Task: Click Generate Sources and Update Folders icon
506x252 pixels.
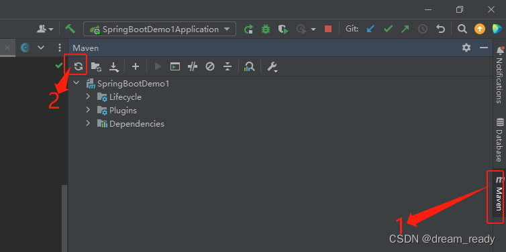Action: pyautogui.click(x=96, y=66)
